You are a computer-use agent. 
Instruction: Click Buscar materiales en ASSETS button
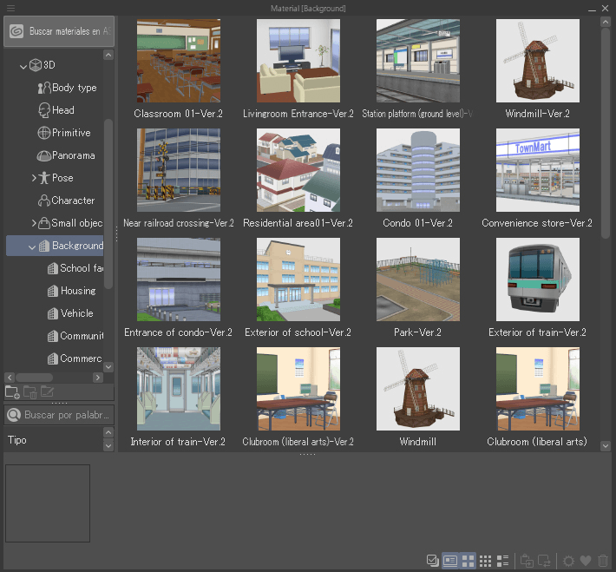coord(59,31)
